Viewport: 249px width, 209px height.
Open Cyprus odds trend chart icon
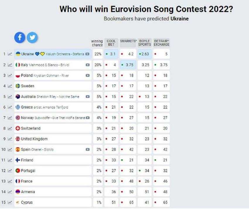click(x=10, y=203)
